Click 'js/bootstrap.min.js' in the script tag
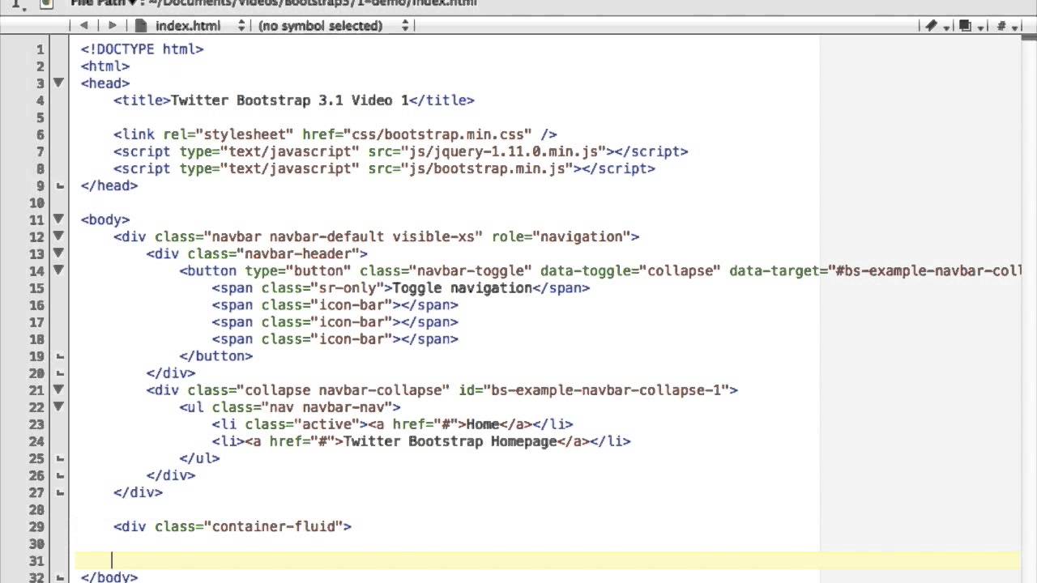The height and width of the screenshot is (583, 1037). 487,168
